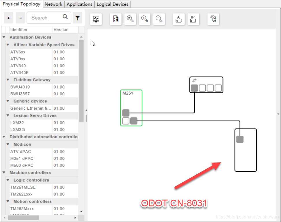Click the discover devices toolbar icon

213,19
